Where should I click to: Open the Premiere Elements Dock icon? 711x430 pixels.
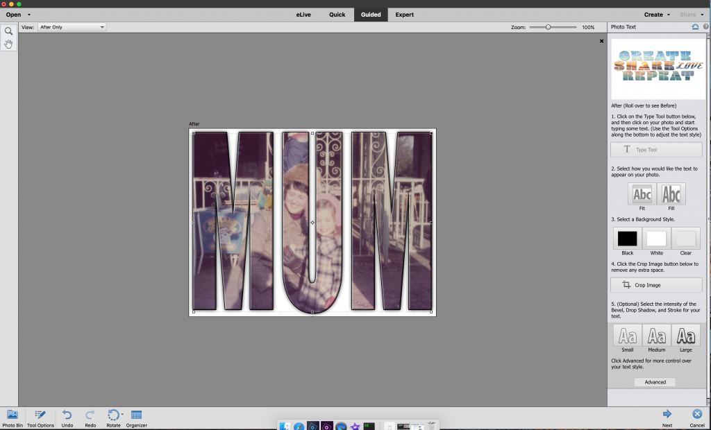(327, 427)
